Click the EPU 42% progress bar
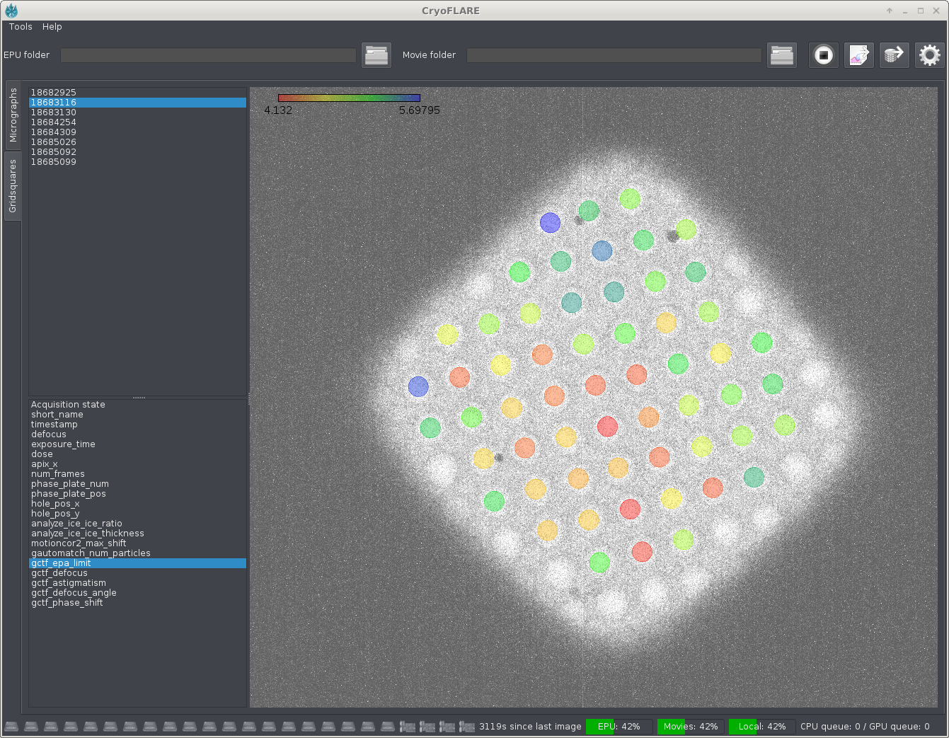Viewport: 949px width, 738px height. (619, 727)
